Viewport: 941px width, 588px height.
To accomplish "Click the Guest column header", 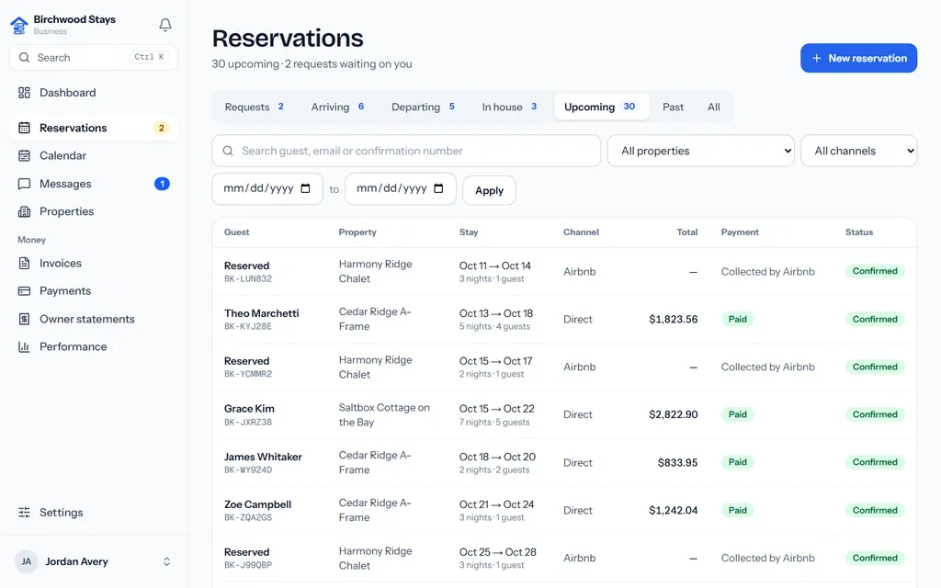I will 236,232.
